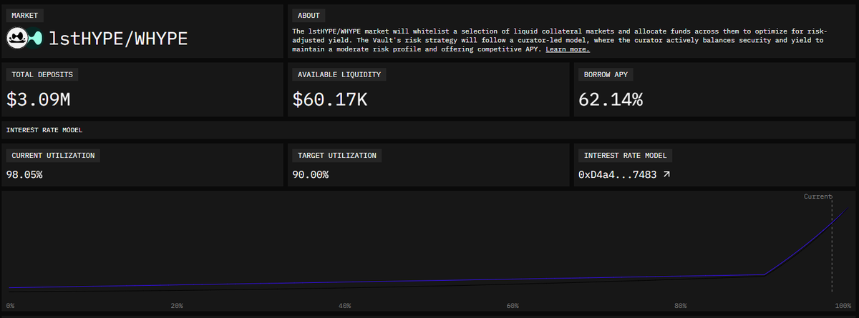Click the 60% chart axis label

(x=512, y=306)
